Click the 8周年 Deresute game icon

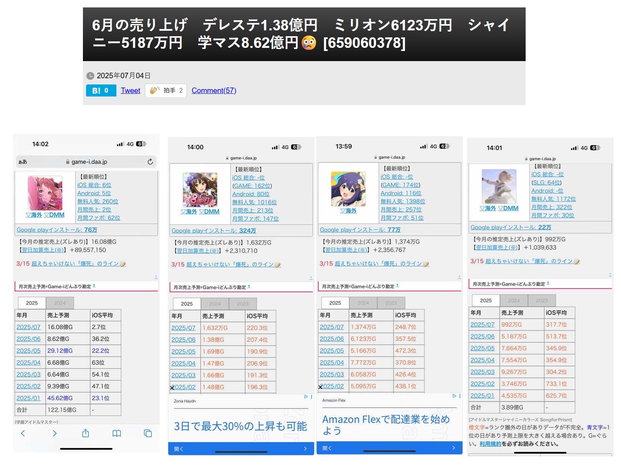(200, 190)
